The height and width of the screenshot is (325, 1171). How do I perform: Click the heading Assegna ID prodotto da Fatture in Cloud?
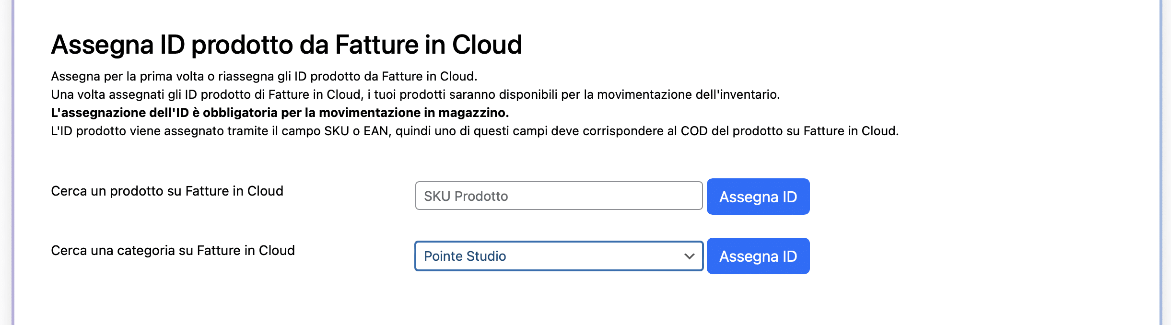(286, 45)
